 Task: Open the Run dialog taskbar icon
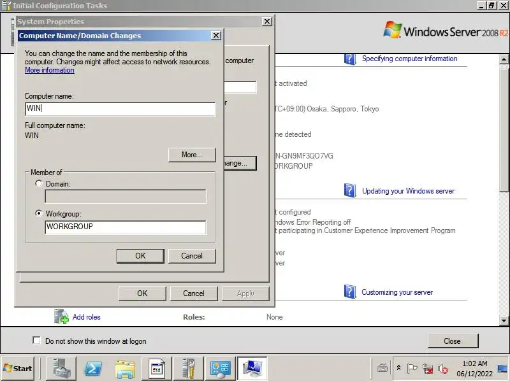coord(157,369)
